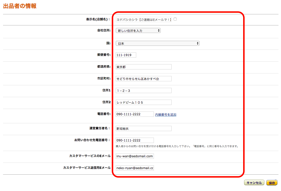Click the 保存 save button
Viewport: 281px width, 191px height.
[272, 183]
